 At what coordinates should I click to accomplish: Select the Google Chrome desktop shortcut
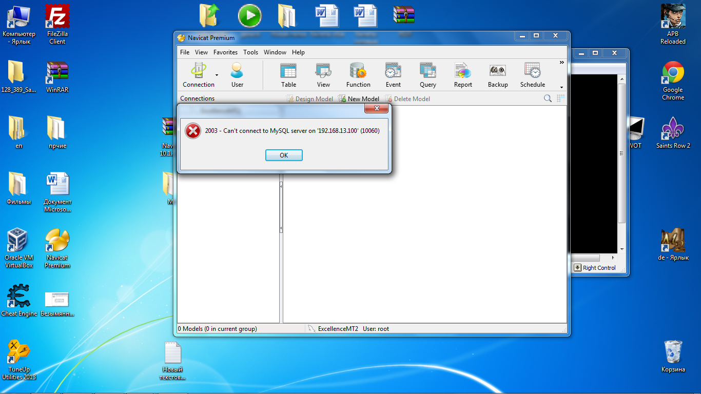[673, 81]
